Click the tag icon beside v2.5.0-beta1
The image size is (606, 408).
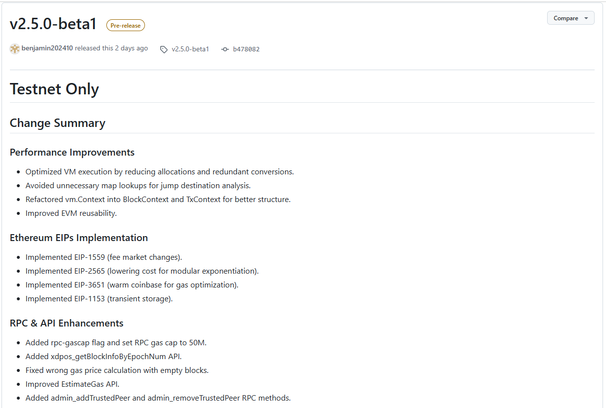click(164, 49)
